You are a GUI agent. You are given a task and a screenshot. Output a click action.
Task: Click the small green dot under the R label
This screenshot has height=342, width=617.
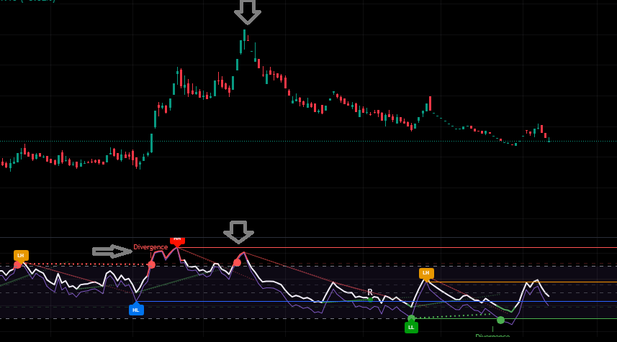pyautogui.click(x=370, y=300)
